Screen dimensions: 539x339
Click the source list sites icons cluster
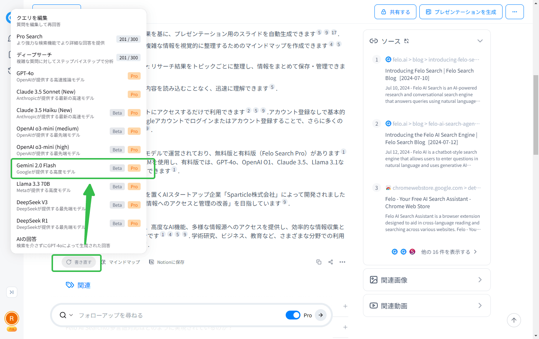(404, 252)
